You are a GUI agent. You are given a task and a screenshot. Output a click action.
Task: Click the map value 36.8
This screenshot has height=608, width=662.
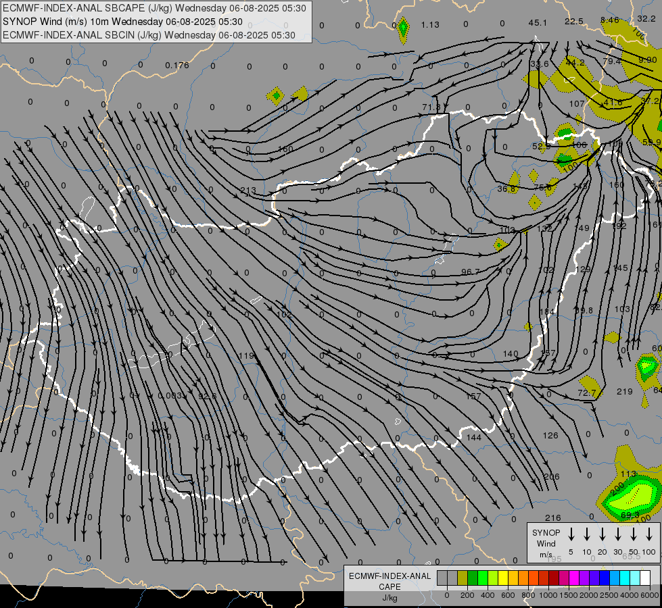506,188
